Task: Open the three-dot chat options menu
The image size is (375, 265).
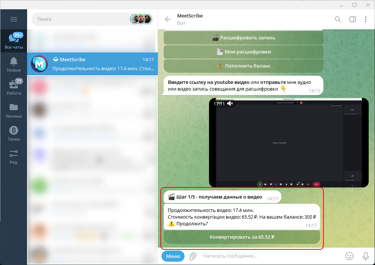Action: tap(365, 19)
